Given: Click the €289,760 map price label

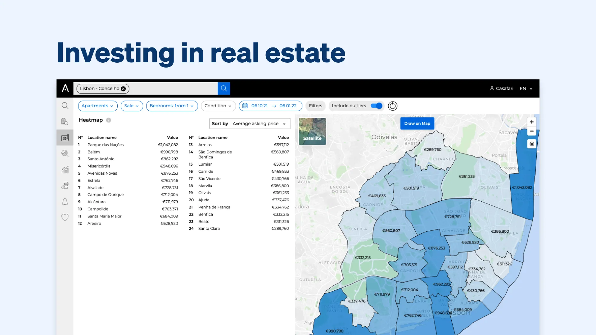Looking at the screenshot, I should (x=433, y=150).
